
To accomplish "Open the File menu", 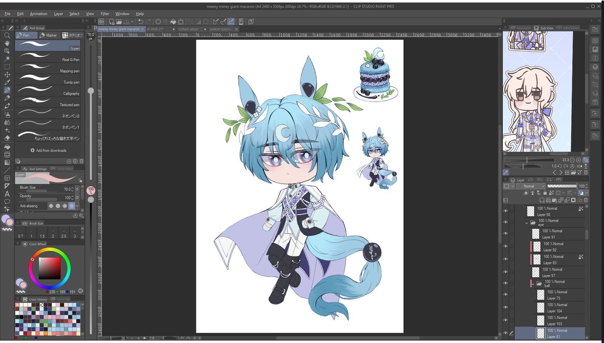I will tap(7, 14).
